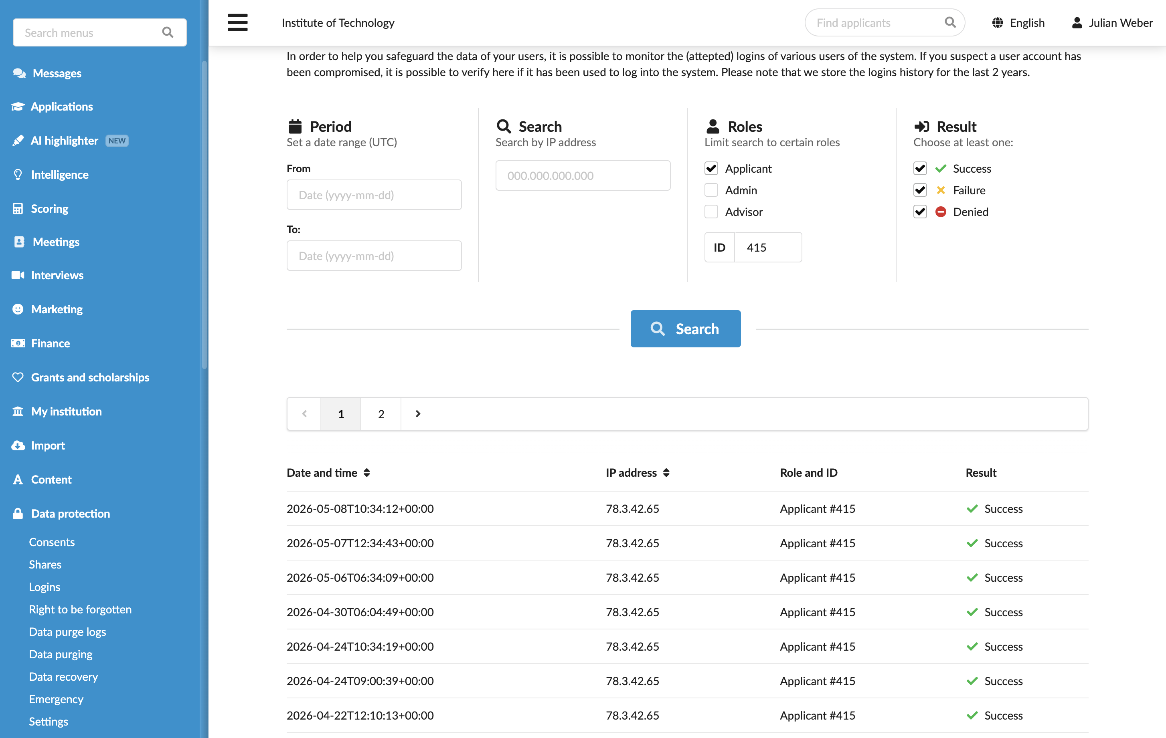This screenshot has height=738, width=1166.
Task: Open the Data purging page
Action: (61, 654)
